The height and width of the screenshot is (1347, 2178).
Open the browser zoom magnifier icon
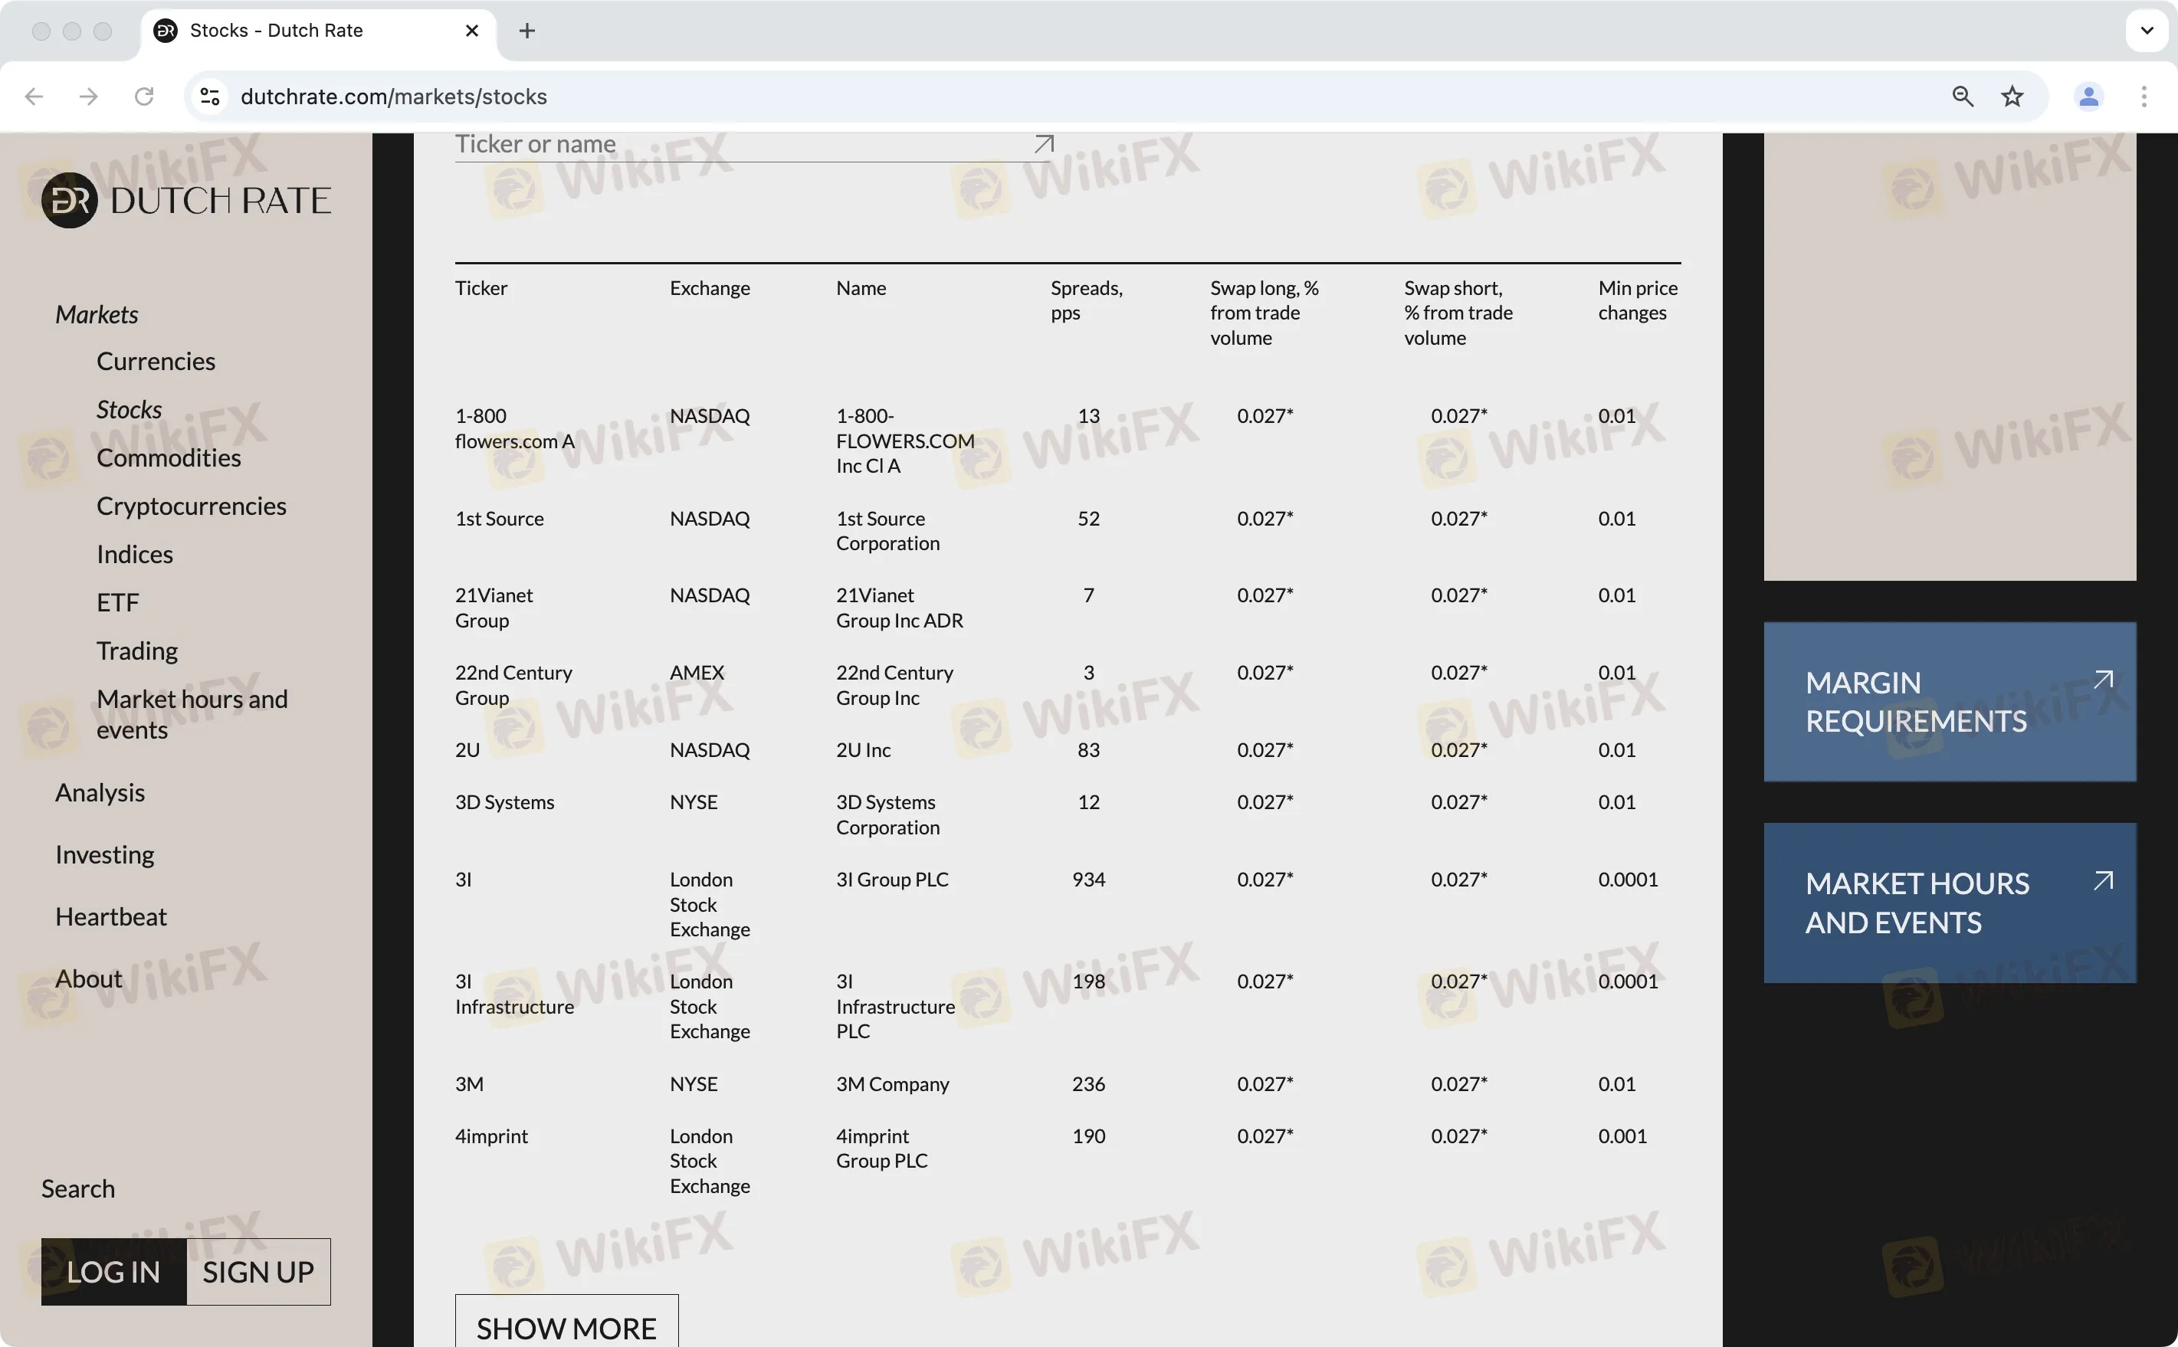click(x=1963, y=97)
